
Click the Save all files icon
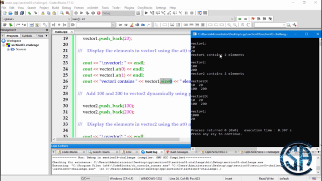tap(22, 13)
